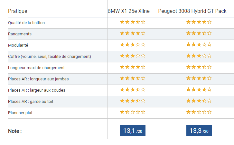Click BMW star rating for Qualité de la finition
This screenshot has width=234, height=145.
(133, 22)
